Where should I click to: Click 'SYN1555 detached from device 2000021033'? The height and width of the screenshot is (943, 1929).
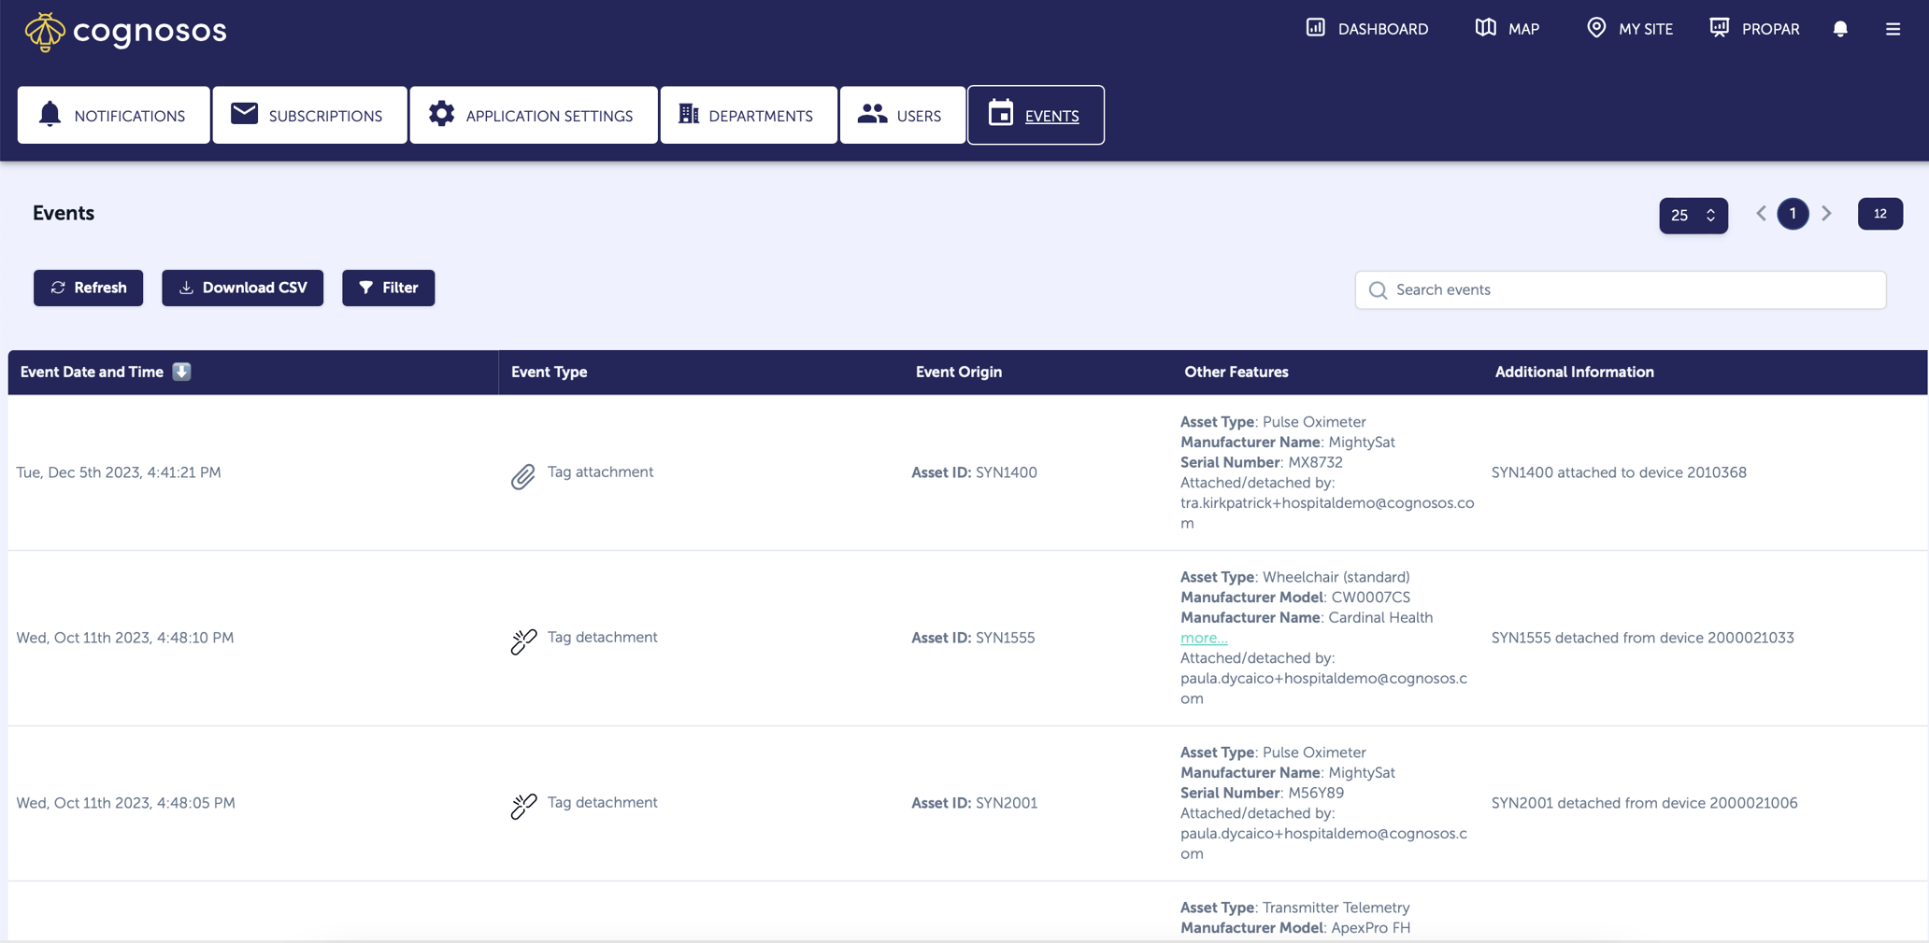coord(1642,638)
